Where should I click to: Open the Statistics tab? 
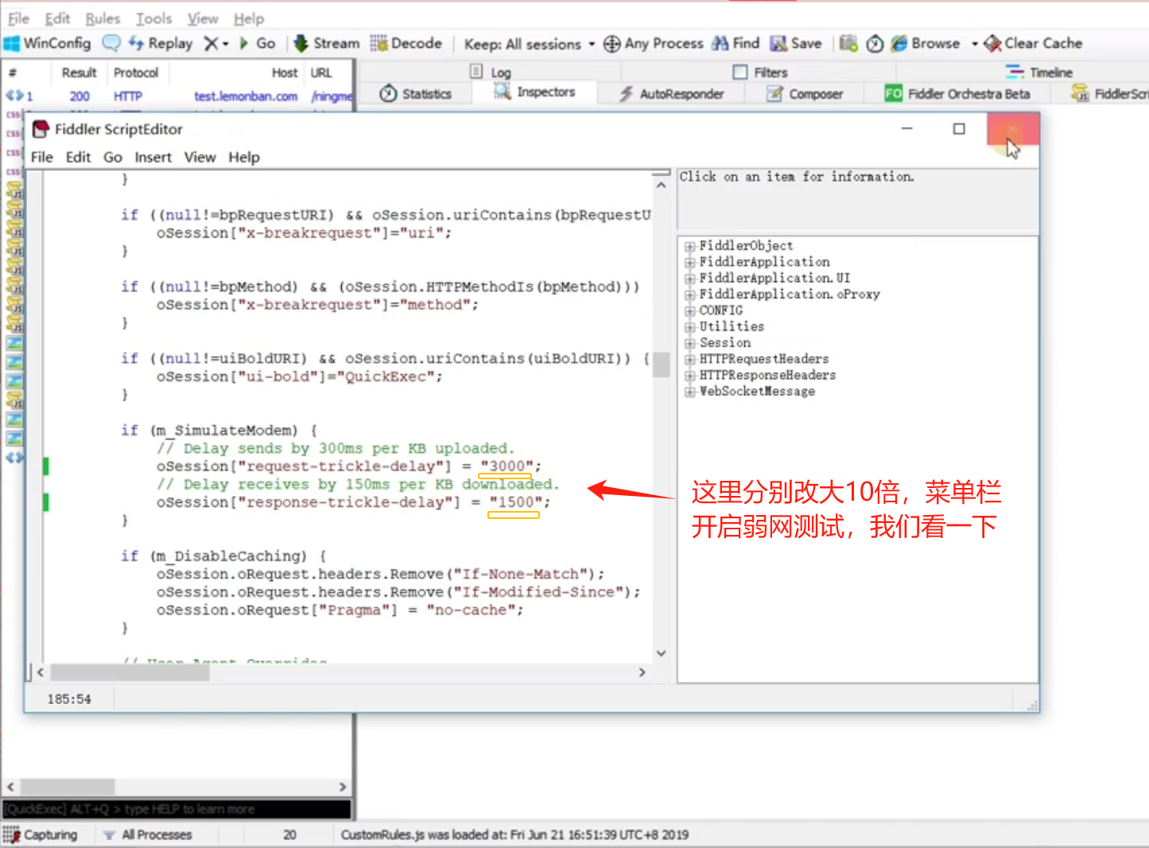point(415,94)
